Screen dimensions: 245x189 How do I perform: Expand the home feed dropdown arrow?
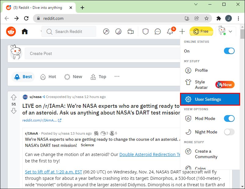[41, 31]
